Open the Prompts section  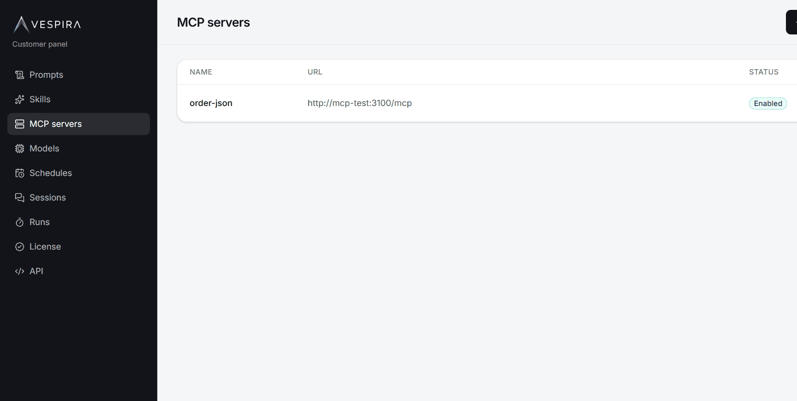click(79, 75)
